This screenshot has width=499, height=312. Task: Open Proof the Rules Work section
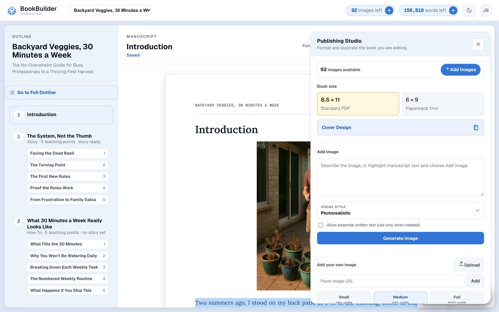[68, 188]
